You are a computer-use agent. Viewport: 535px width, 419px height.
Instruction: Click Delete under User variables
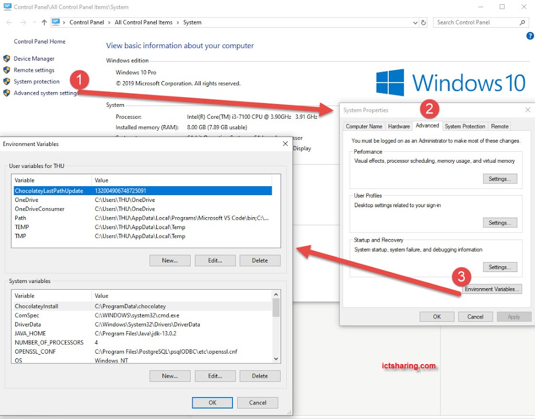coord(260,260)
